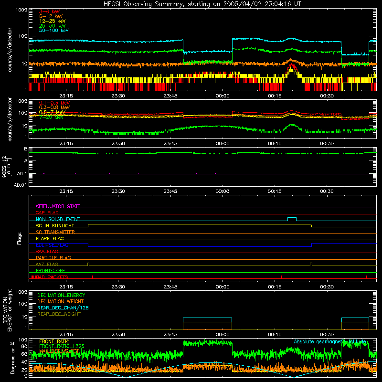The image size is (382, 382).
Task: Click the A0.1 tick label on GOES axis
Action: 22,174
